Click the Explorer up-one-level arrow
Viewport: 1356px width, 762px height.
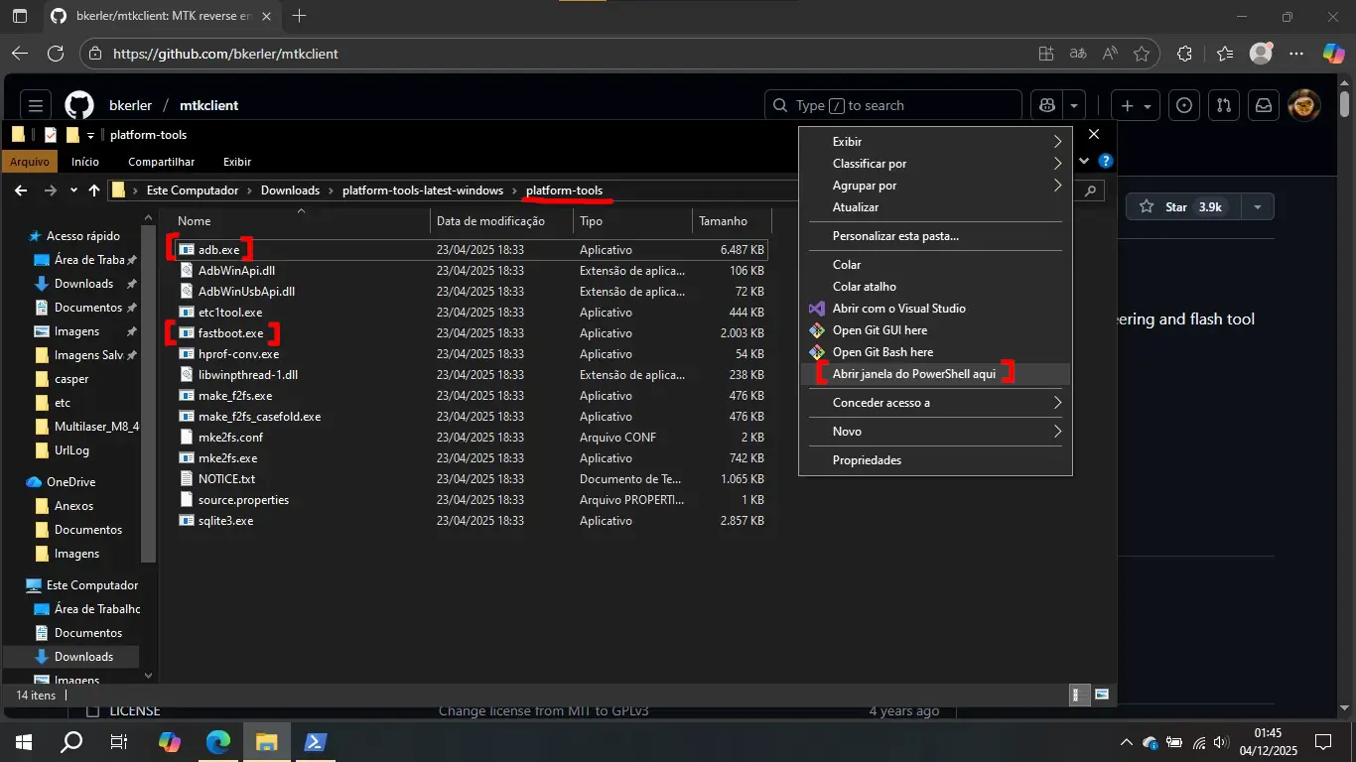click(94, 190)
